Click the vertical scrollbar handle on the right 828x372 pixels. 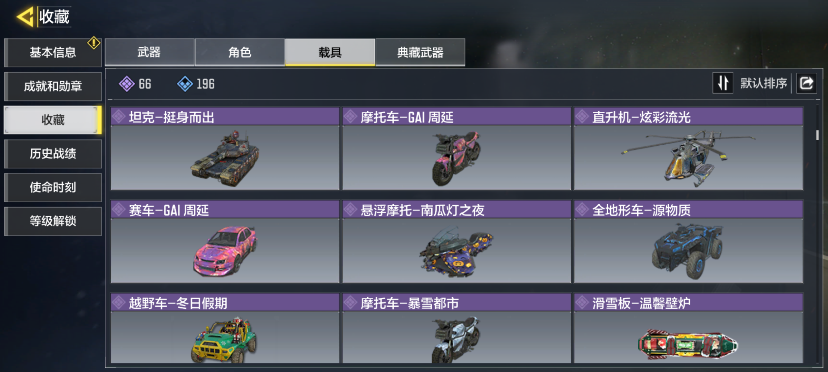coord(817,135)
